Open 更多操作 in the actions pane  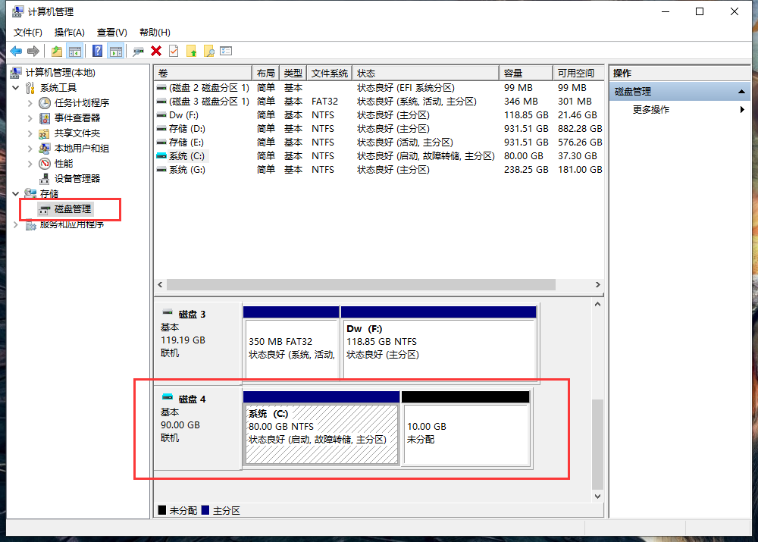[x=651, y=110]
